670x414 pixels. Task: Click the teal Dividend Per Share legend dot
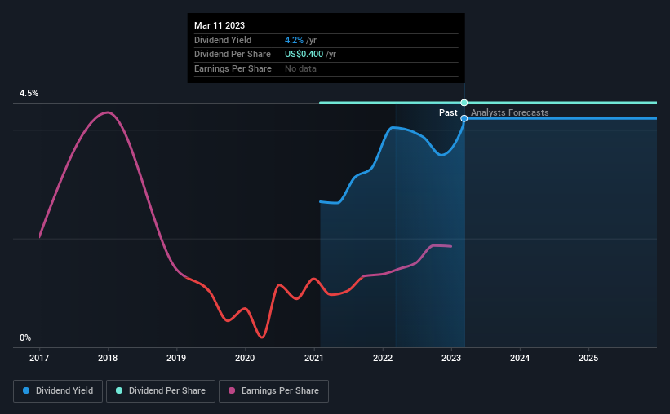(x=119, y=390)
